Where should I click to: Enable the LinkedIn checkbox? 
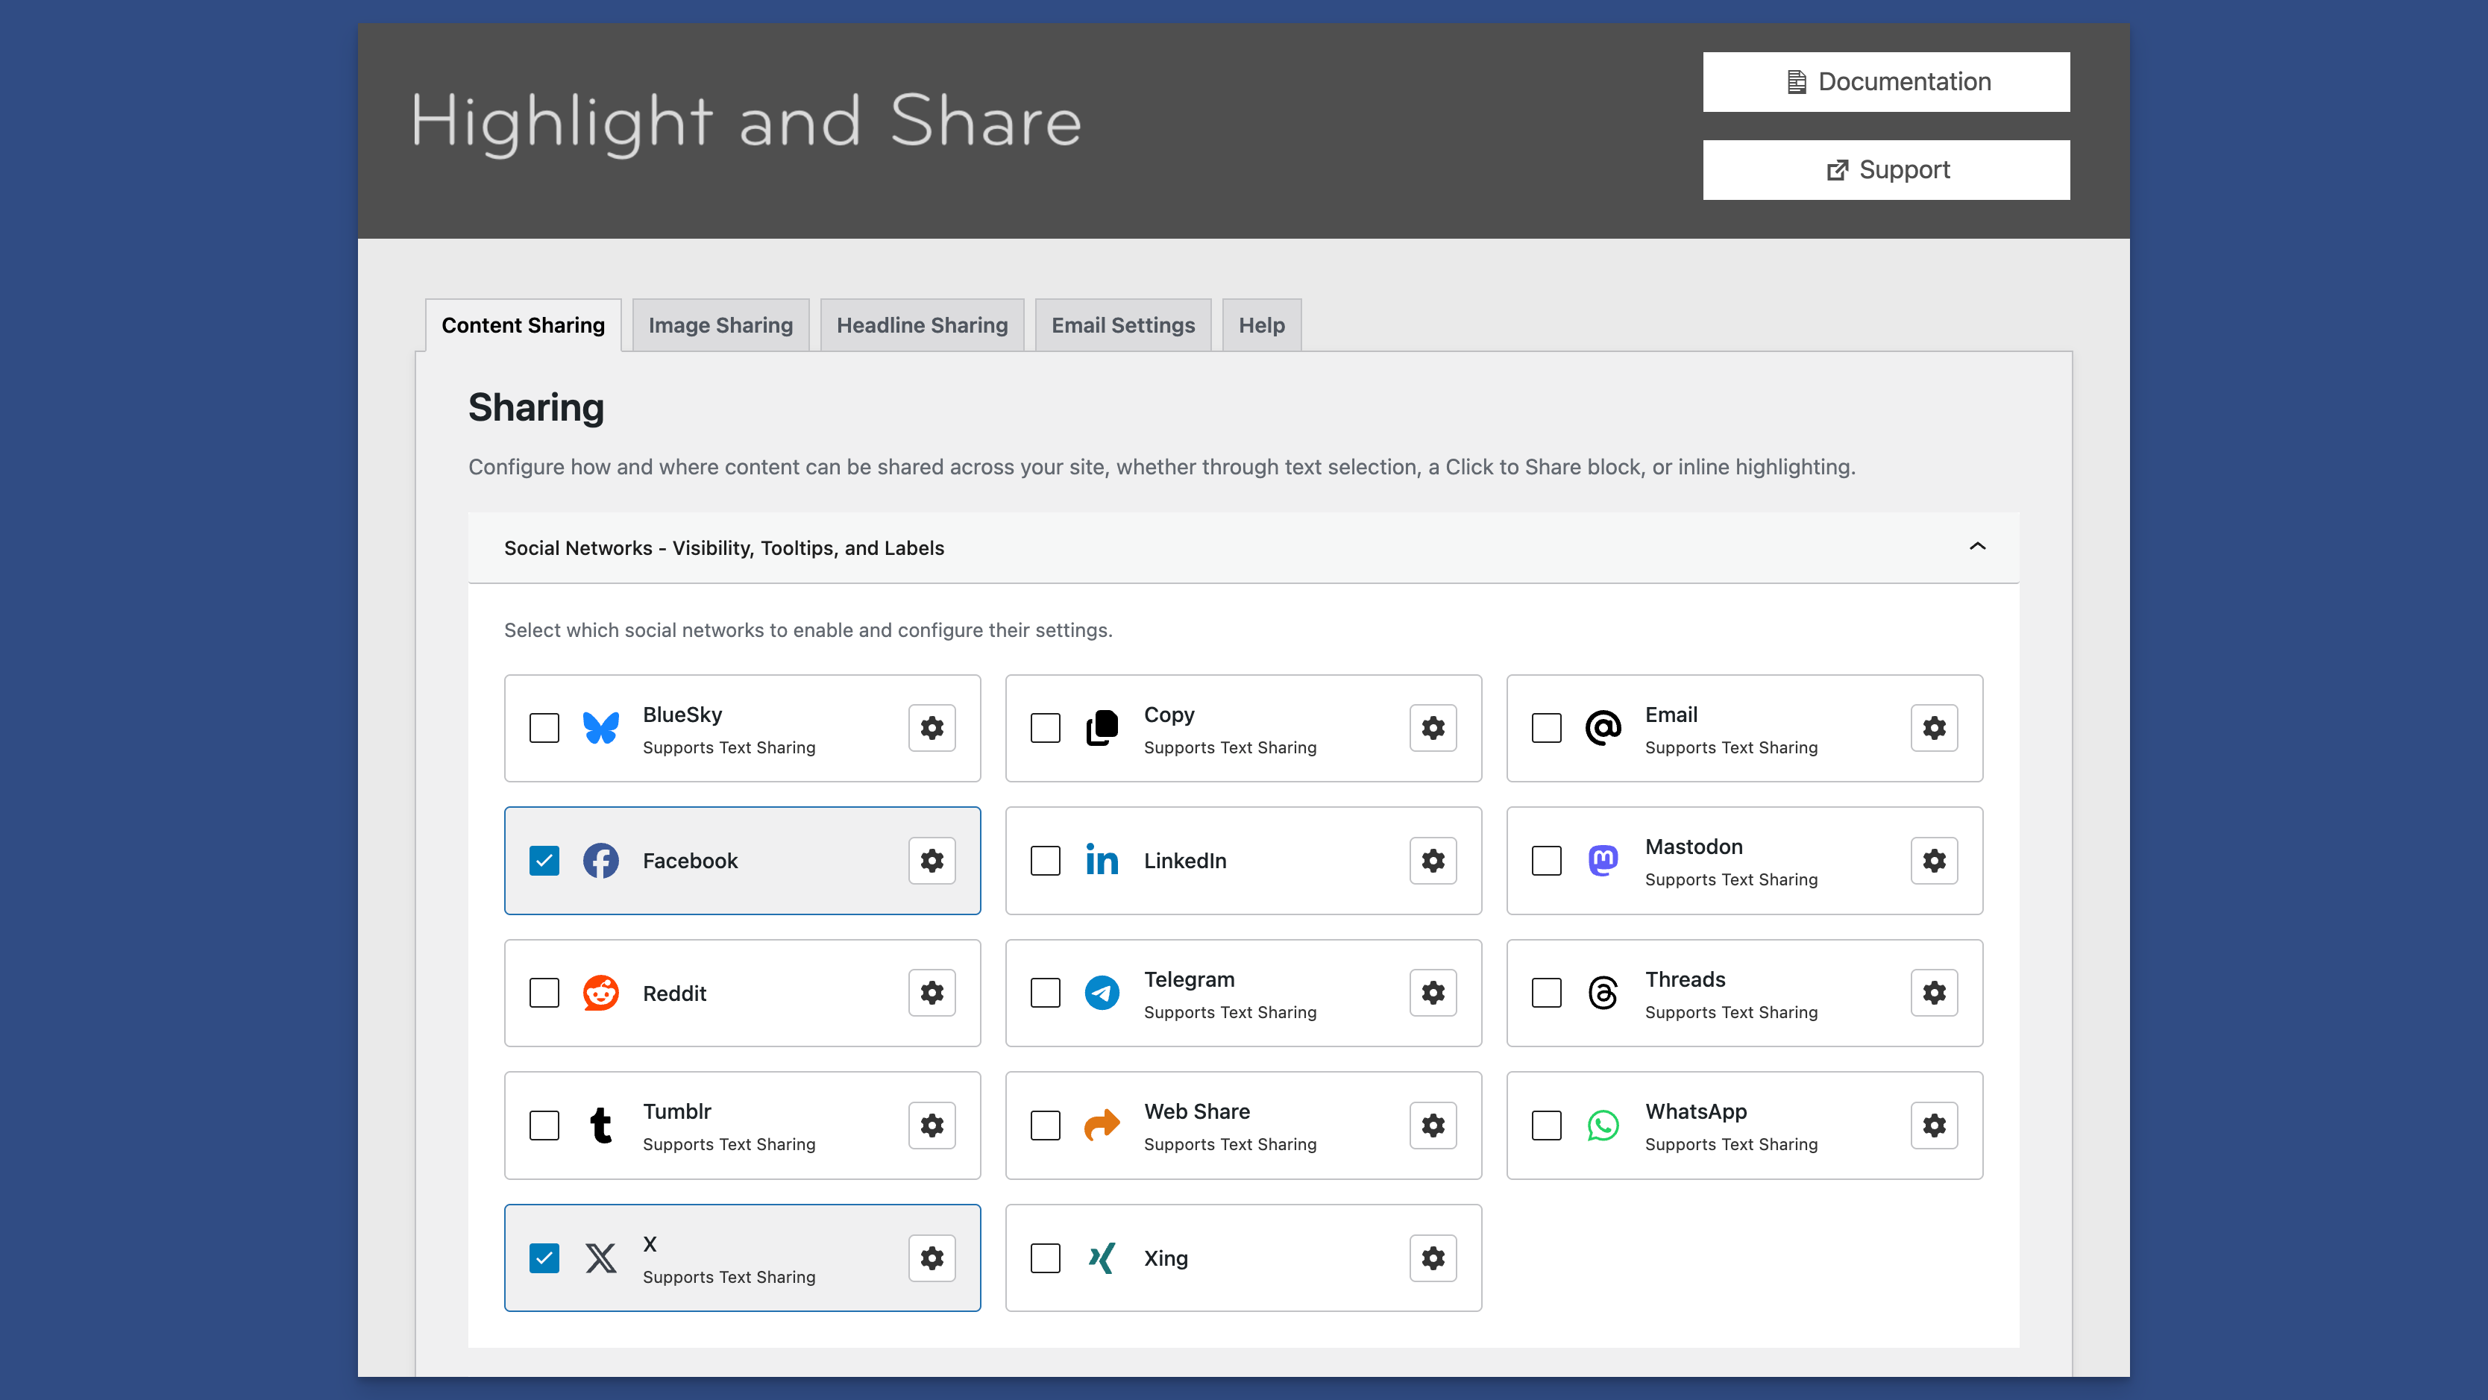point(1046,860)
